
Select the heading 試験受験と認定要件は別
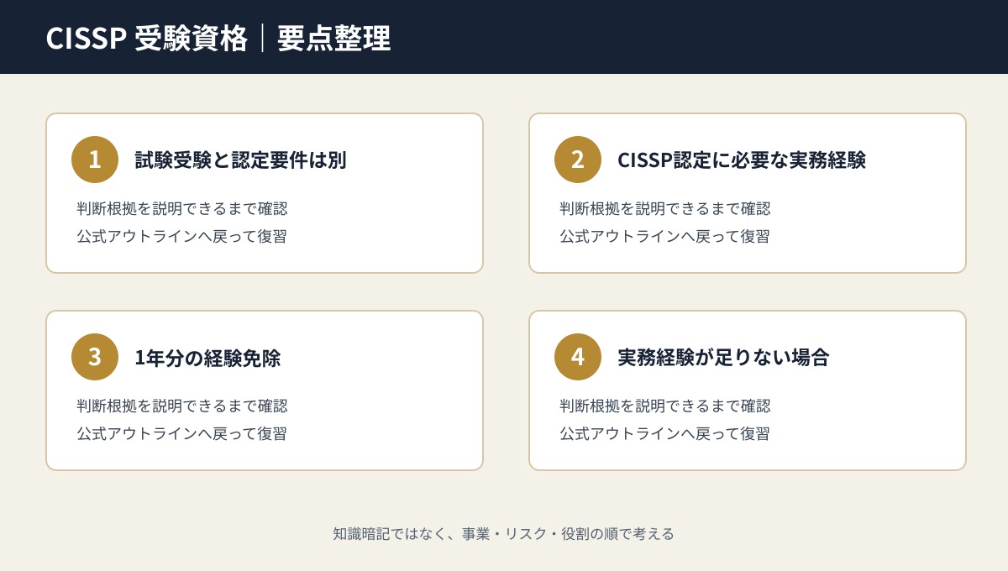tap(240, 160)
